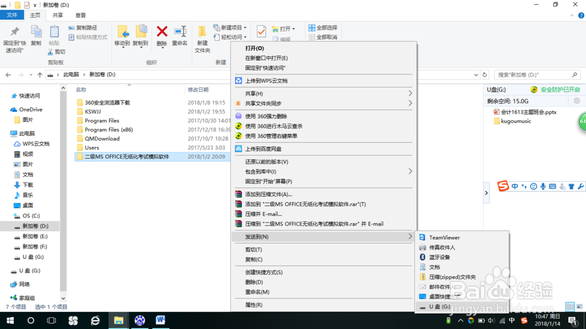Switch to the 共享 ribbon tab
The image size is (586, 329).
pyautogui.click(x=57, y=15)
